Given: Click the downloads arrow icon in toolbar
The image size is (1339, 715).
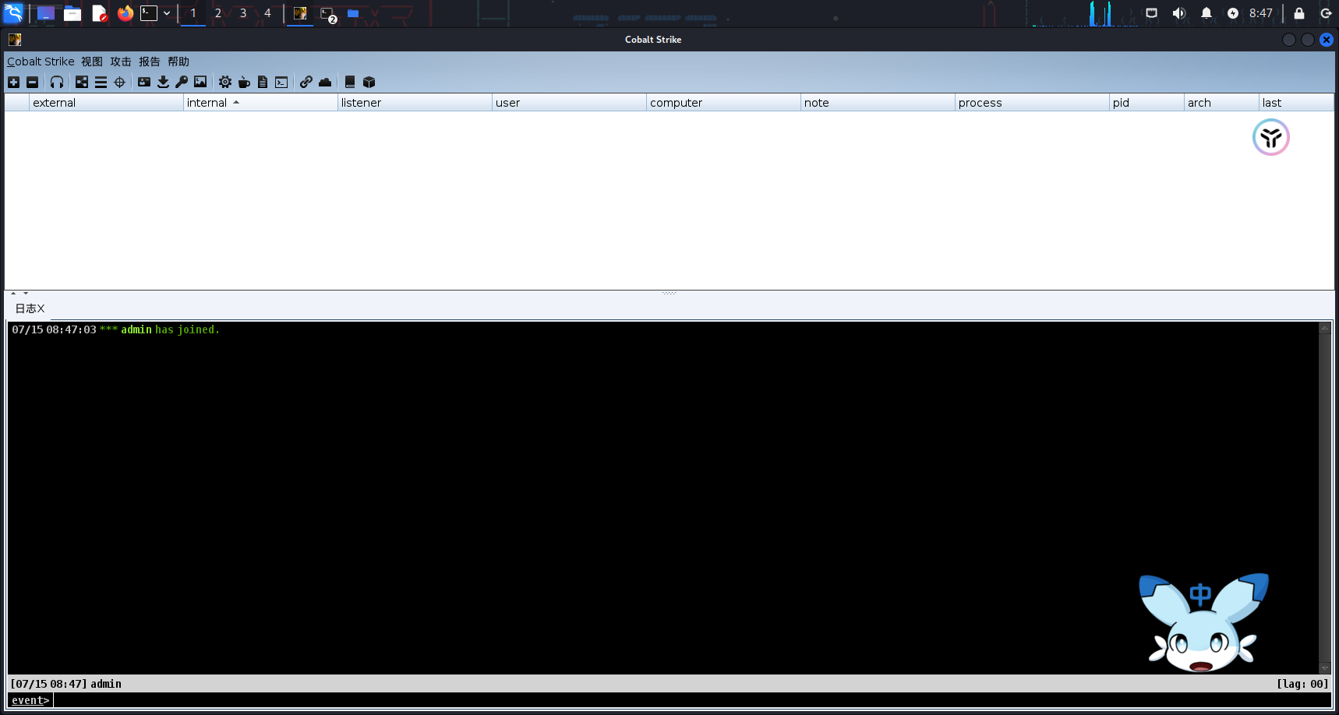Looking at the screenshot, I should [x=163, y=82].
